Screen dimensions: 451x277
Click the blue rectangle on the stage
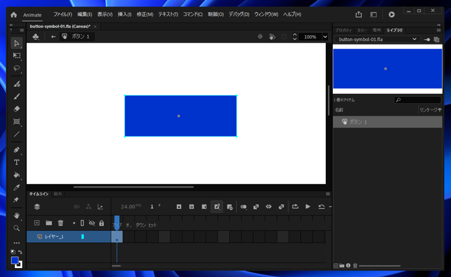pyautogui.click(x=180, y=116)
